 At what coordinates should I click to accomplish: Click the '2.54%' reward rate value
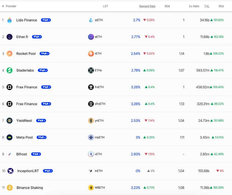136,53
